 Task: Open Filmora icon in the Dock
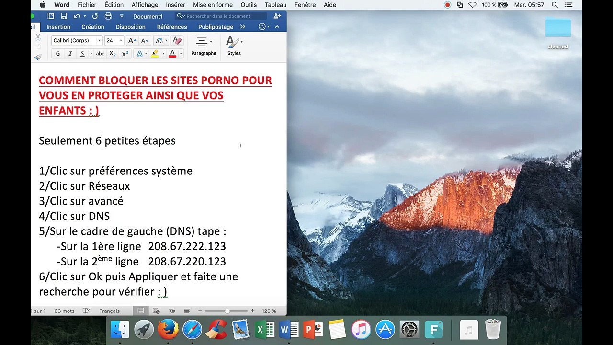434,330
